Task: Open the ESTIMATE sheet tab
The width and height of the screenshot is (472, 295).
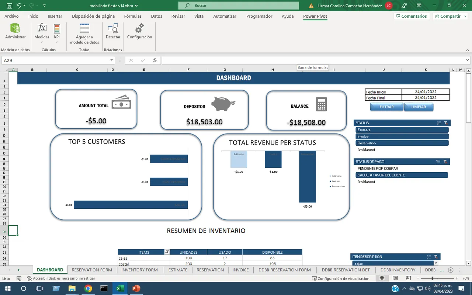Action: [178, 270]
